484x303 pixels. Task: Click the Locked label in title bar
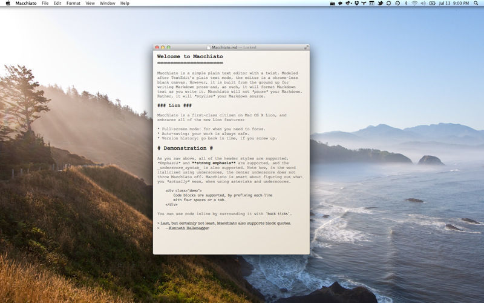point(250,47)
